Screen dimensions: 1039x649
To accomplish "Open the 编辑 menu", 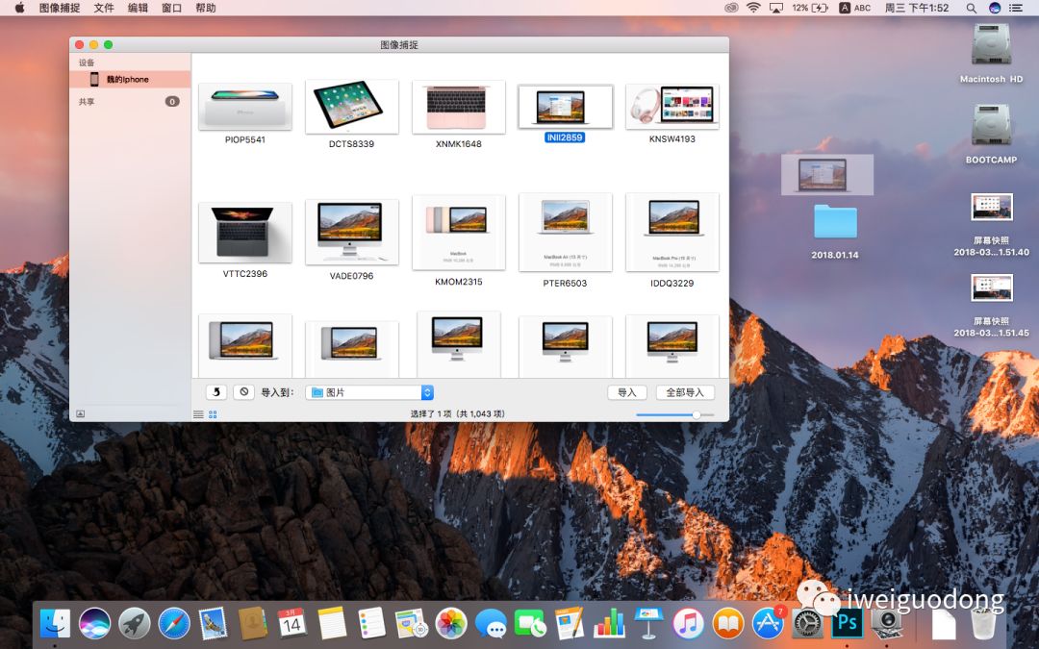I will (x=139, y=8).
